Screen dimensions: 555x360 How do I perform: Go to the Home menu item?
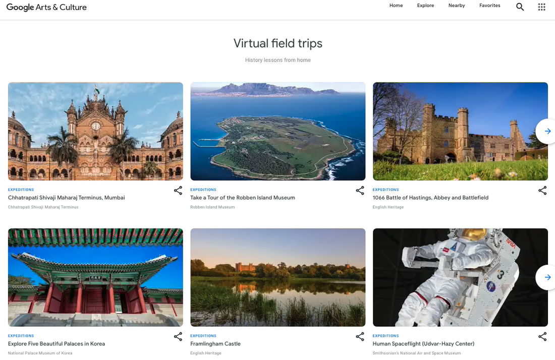pos(396,6)
